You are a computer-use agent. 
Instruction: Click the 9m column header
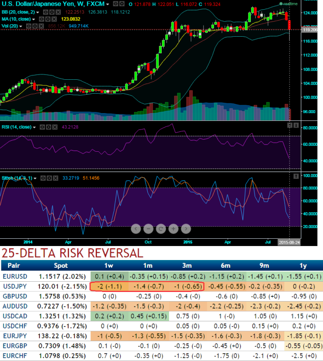click(264, 265)
